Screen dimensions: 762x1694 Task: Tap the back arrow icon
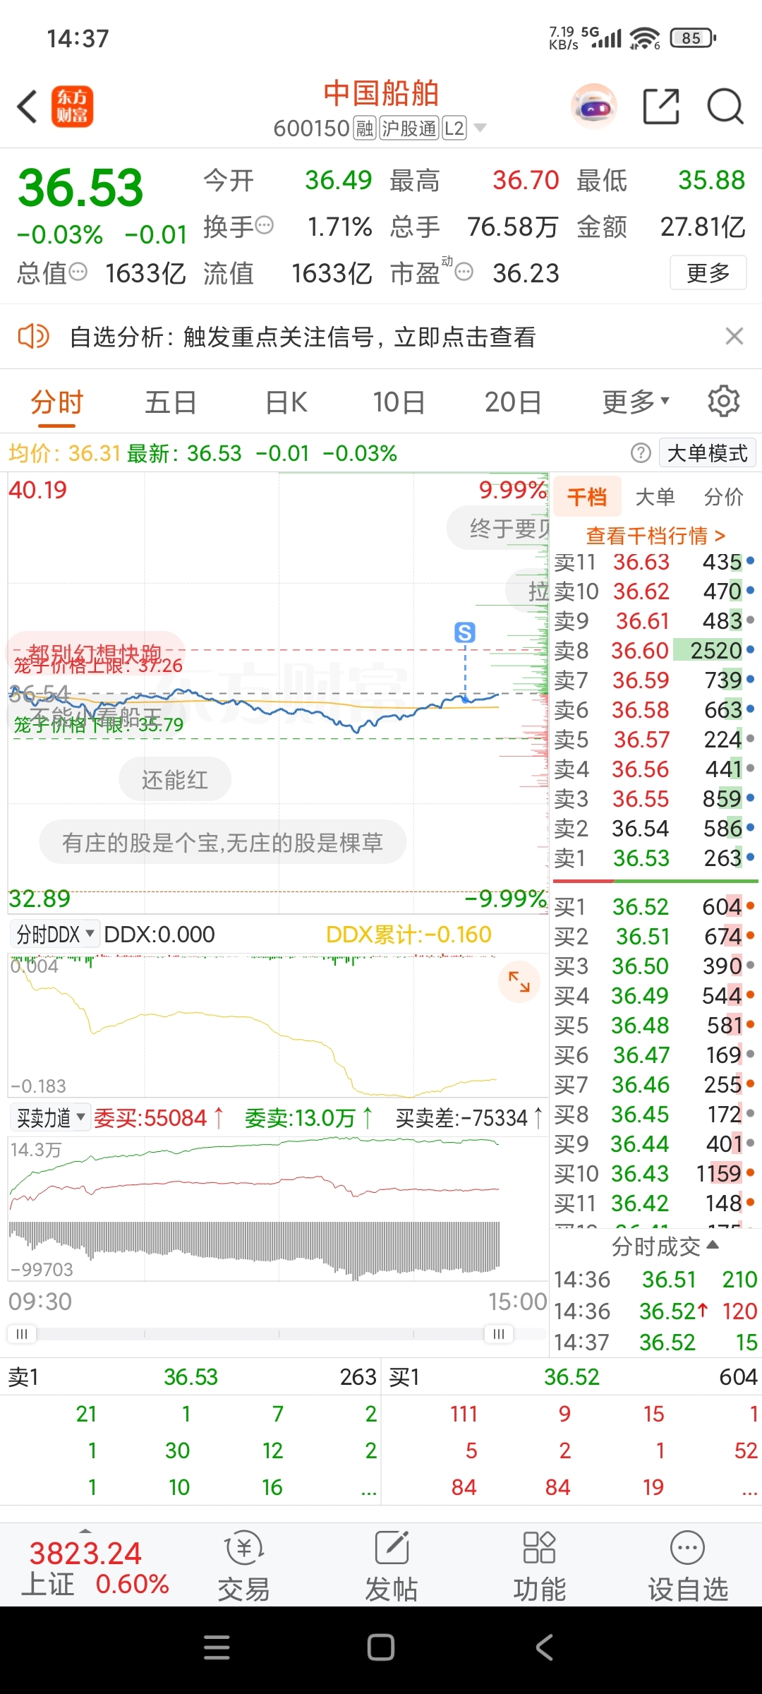coord(27,107)
